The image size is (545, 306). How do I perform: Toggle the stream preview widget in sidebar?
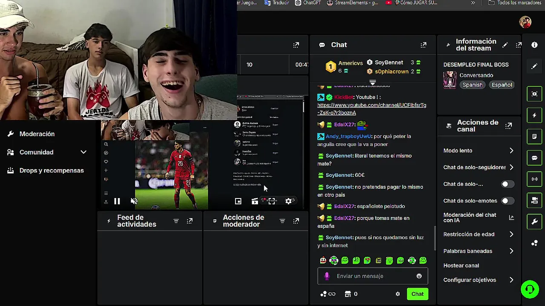click(x=534, y=93)
